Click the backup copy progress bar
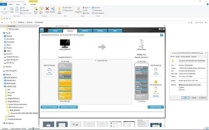 [x=50, y=35]
